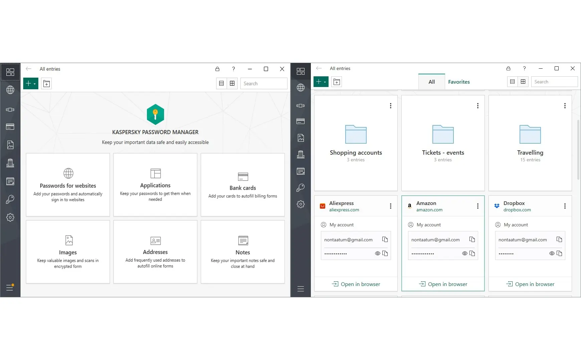
Task: Focus the Search field in left window
Action: click(x=264, y=84)
